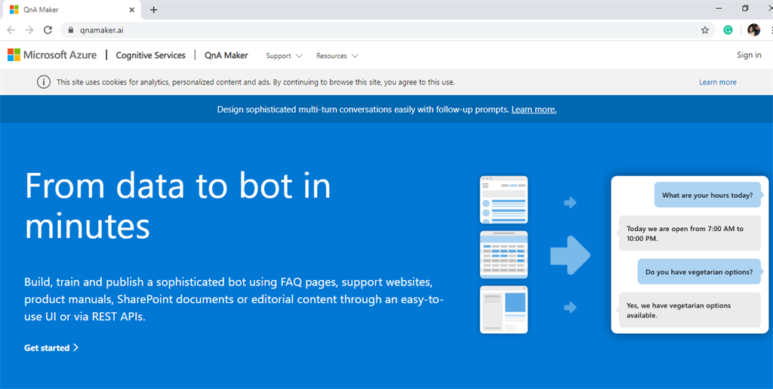773x389 pixels.
Task: Click the table document illustration thumbnail
Action: click(x=504, y=255)
